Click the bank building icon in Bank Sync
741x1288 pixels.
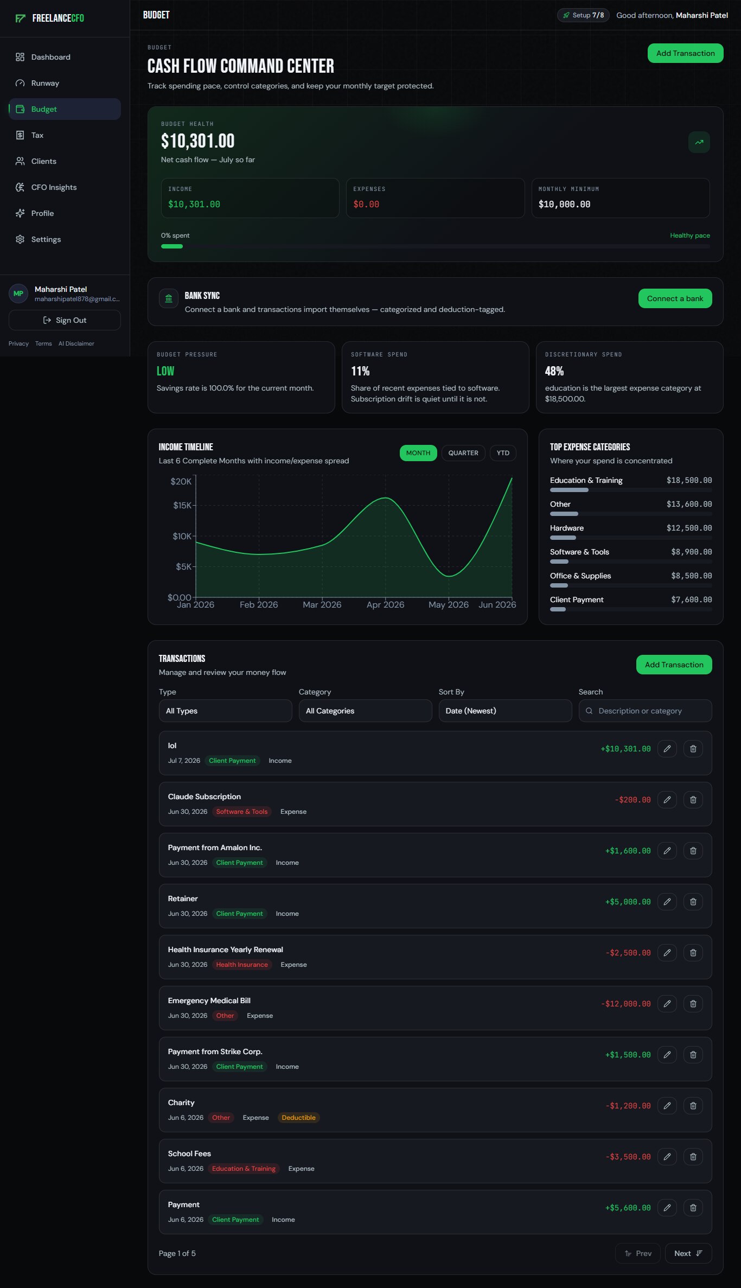169,298
